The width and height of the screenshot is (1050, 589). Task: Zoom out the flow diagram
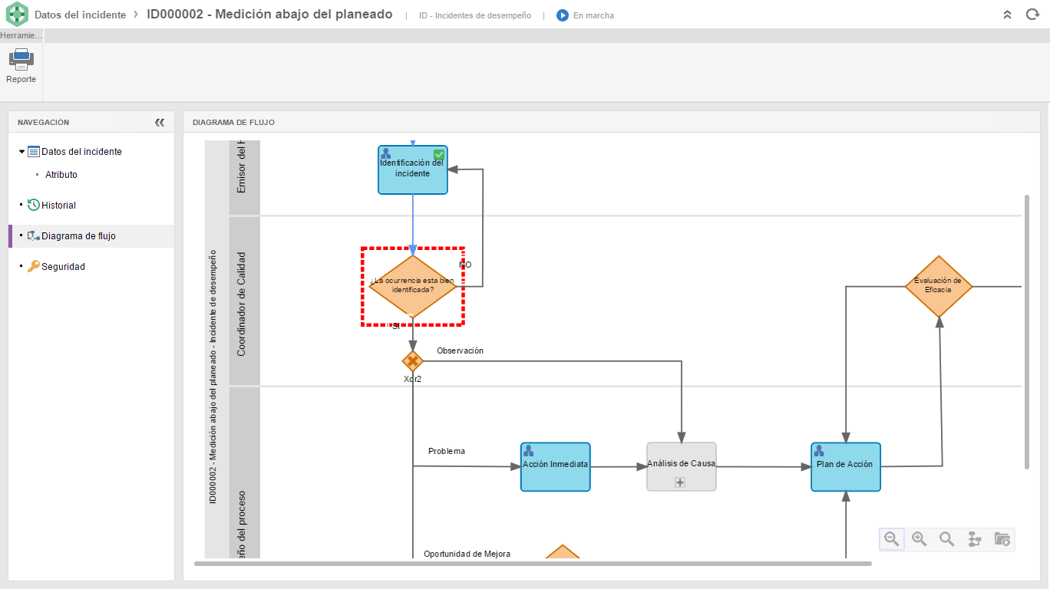(x=891, y=539)
